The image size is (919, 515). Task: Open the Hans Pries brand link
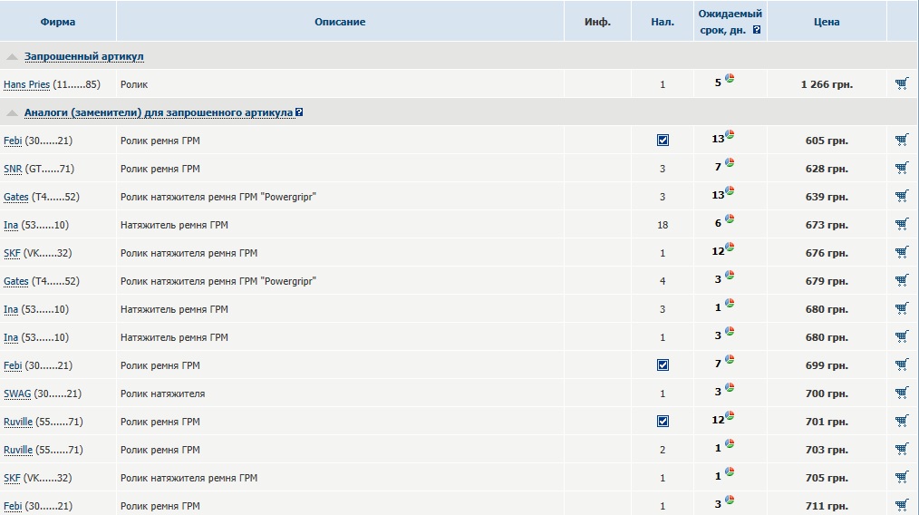26,84
